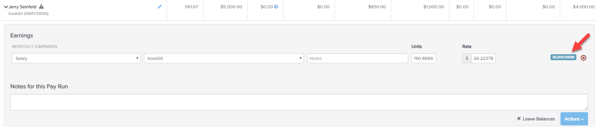Click the resize handle of the pay run notes box
This screenshot has width=597, height=127.
(x=586, y=108)
